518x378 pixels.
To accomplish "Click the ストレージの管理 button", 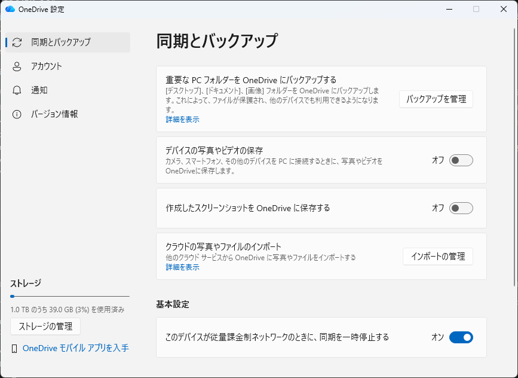I will click(45, 327).
